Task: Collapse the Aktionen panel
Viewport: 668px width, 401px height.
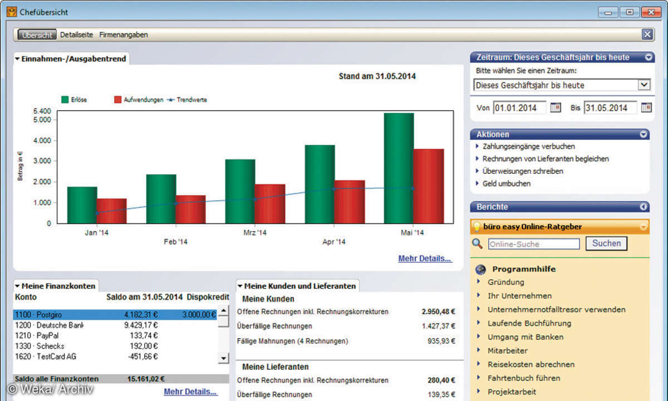Action: click(x=644, y=134)
